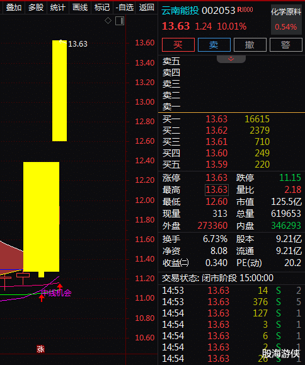Click 买一 volume 16615

point(257,119)
